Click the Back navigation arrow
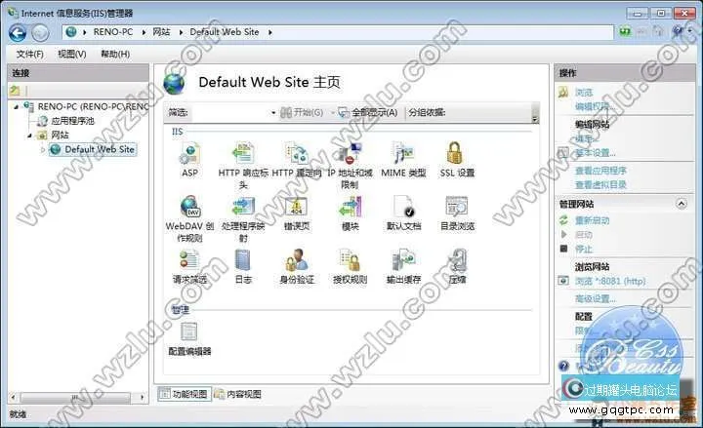The image size is (703, 428). pyautogui.click(x=18, y=33)
